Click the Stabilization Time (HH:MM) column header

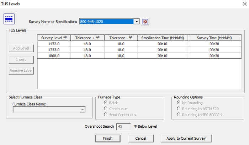tap(163, 38)
